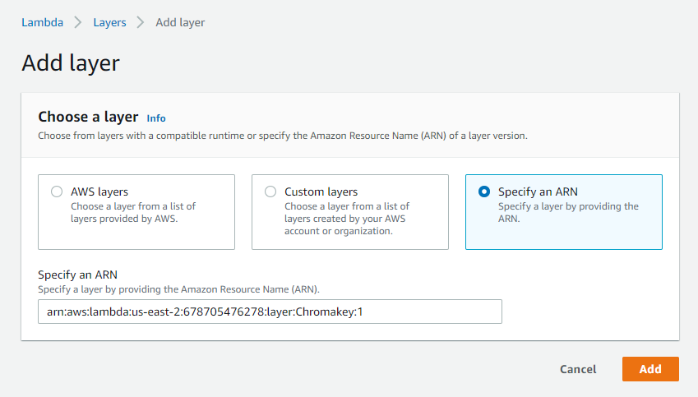Click help text 'Specify a layer by providing the Amazon Resource Name'
Screen dimensions: 698x397
click(178, 289)
